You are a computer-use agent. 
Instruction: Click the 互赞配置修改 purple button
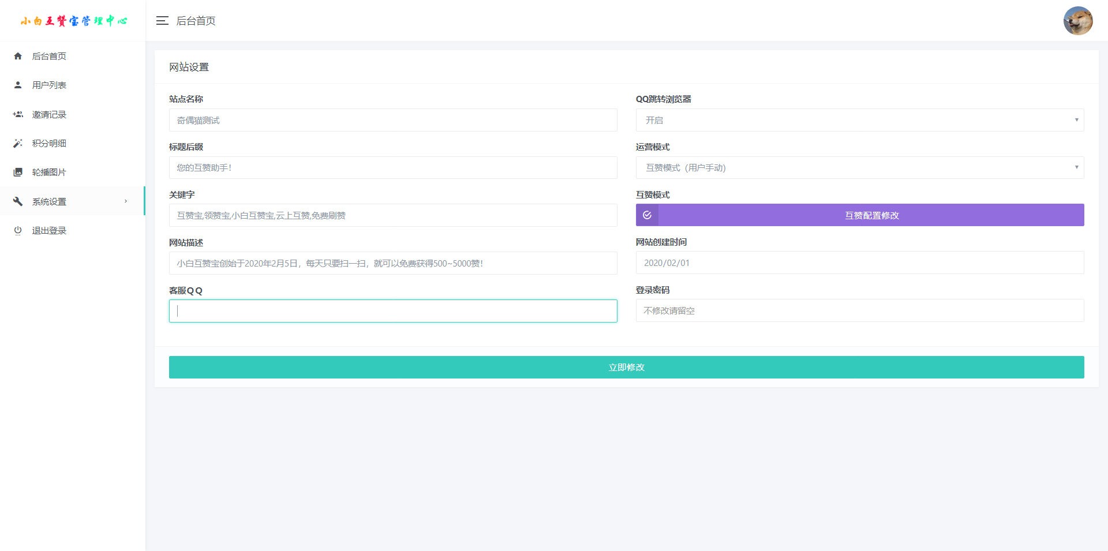click(x=860, y=215)
